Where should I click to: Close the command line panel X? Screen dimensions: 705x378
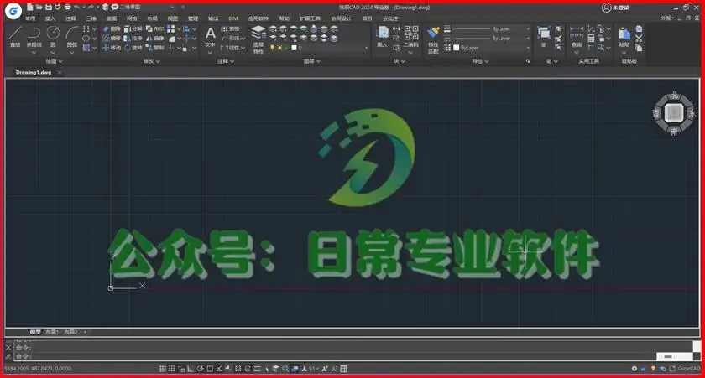[8, 347]
